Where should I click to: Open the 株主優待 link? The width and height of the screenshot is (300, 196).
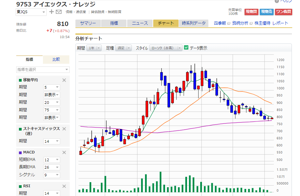click(x=263, y=23)
